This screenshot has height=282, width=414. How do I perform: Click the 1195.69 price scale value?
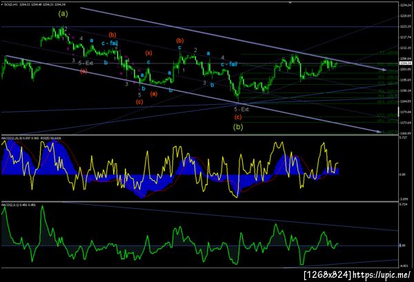pyautogui.click(x=405, y=80)
